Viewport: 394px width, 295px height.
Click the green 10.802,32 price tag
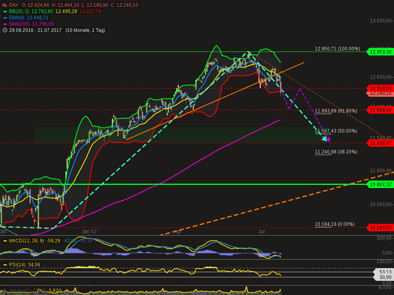pyautogui.click(x=381, y=184)
